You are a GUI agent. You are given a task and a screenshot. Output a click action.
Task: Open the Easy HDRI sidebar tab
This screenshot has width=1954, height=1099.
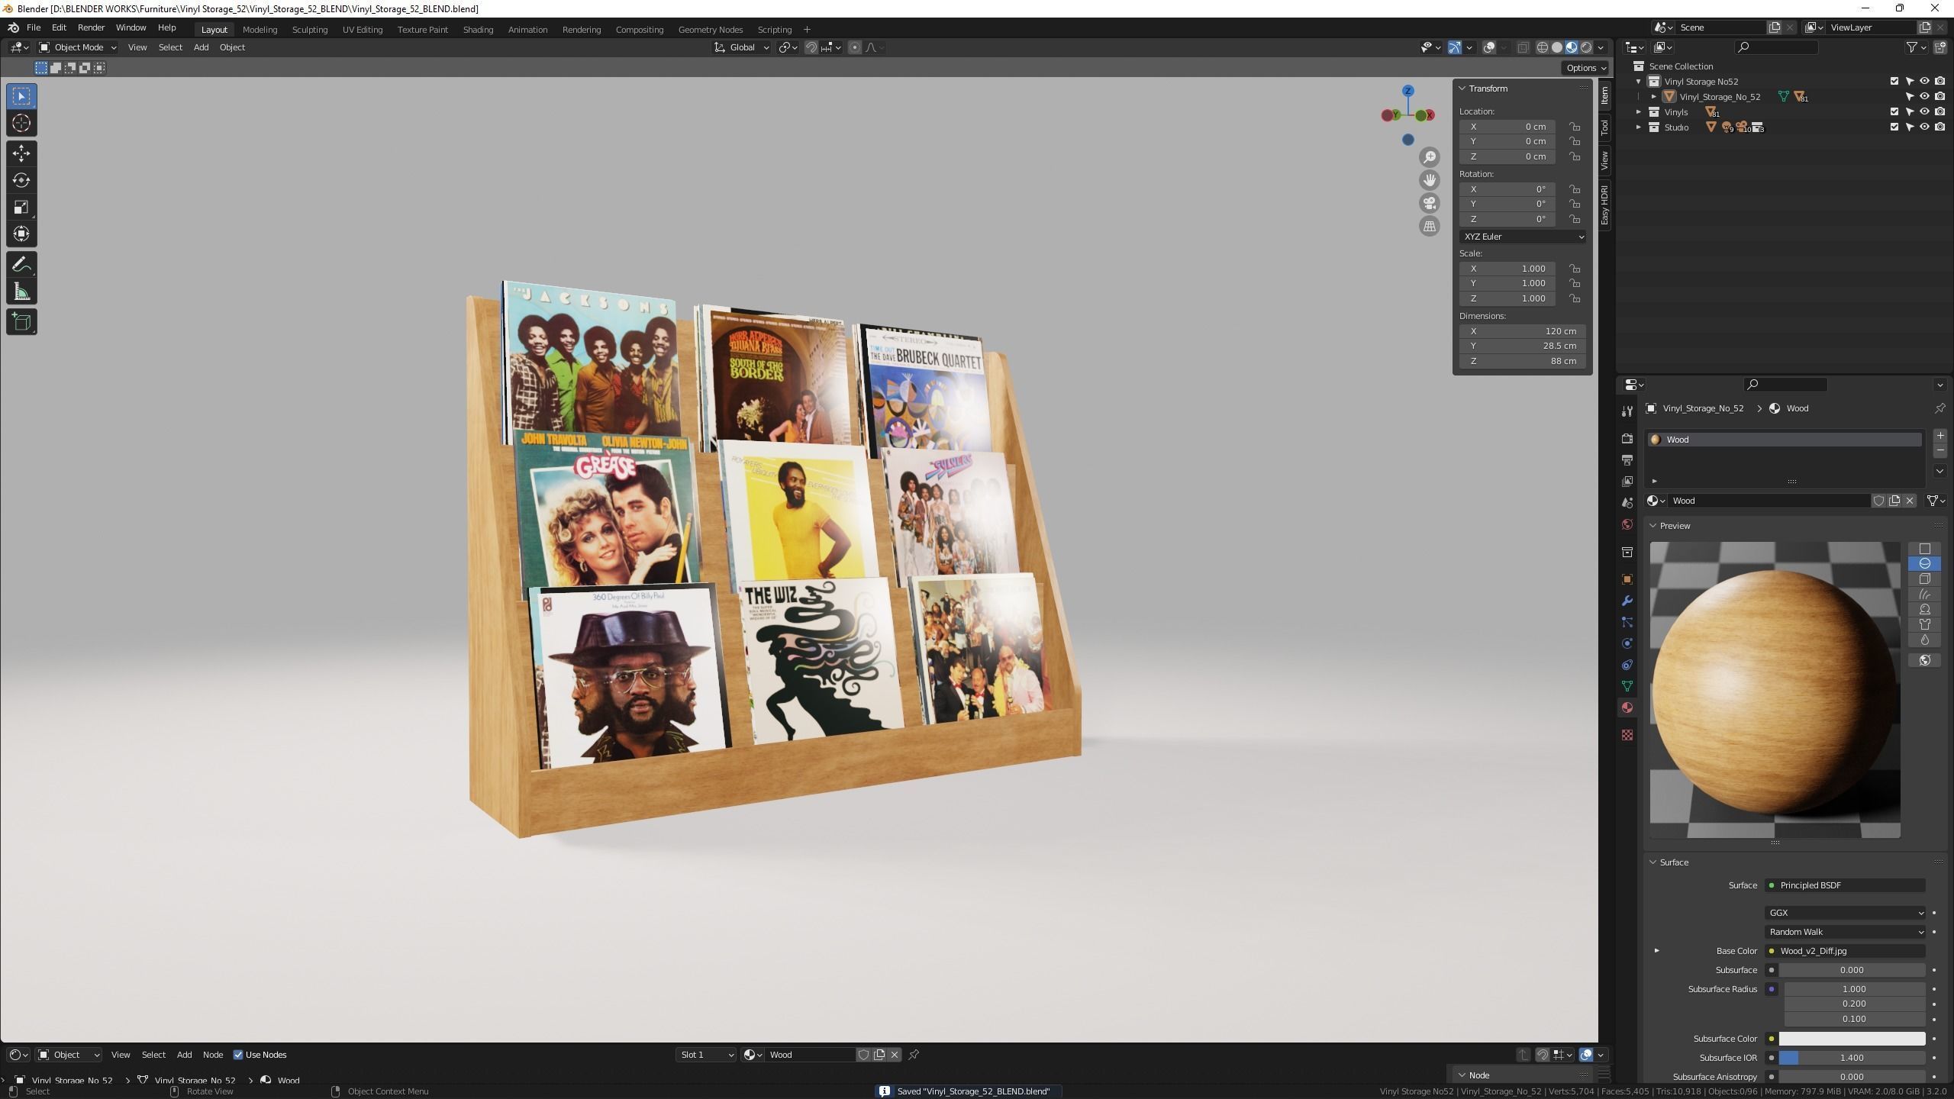(1604, 205)
